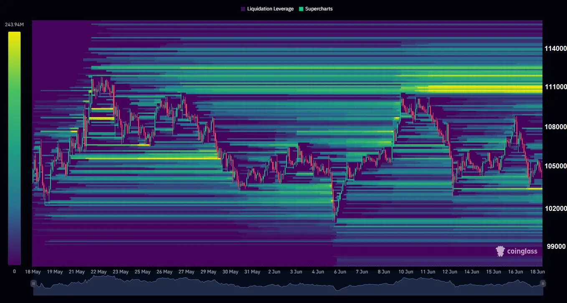Click the 243.94M maximum scale label
Screen dimensions: 567x303
tap(14, 25)
